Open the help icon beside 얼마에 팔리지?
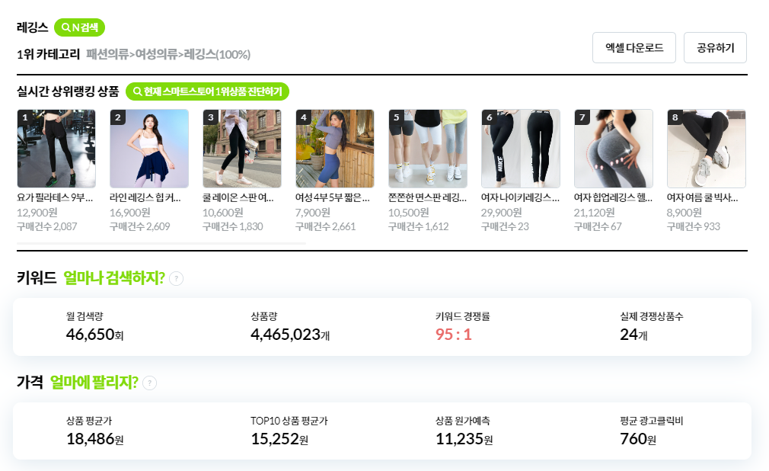Screen dimensions: 769x471 coord(149,383)
